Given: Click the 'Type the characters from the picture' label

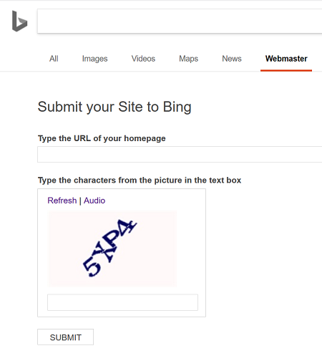Looking at the screenshot, I should tap(140, 180).
